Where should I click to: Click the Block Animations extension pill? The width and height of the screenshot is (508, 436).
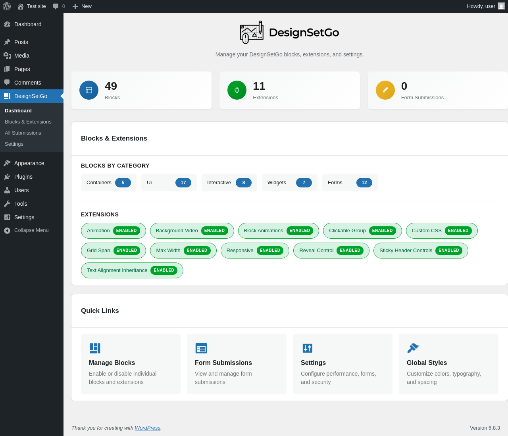[x=279, y=231]
